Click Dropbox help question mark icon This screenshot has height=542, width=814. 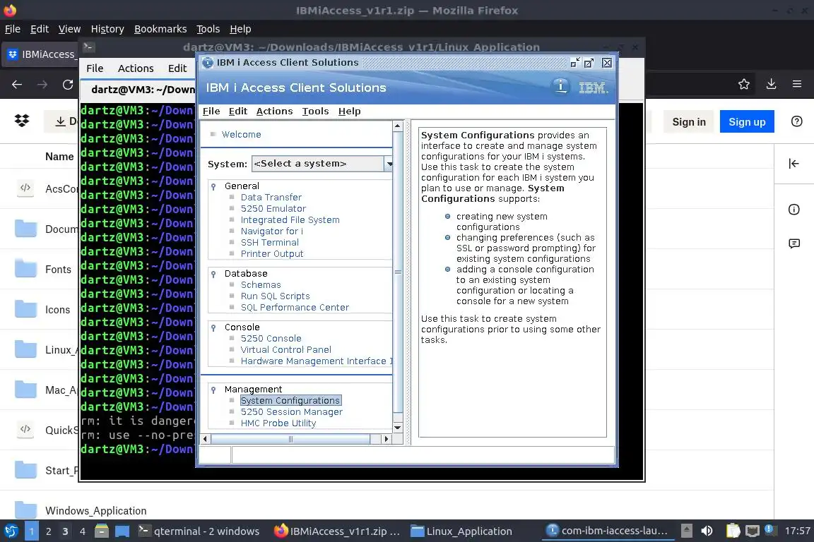tap(796, 121)
